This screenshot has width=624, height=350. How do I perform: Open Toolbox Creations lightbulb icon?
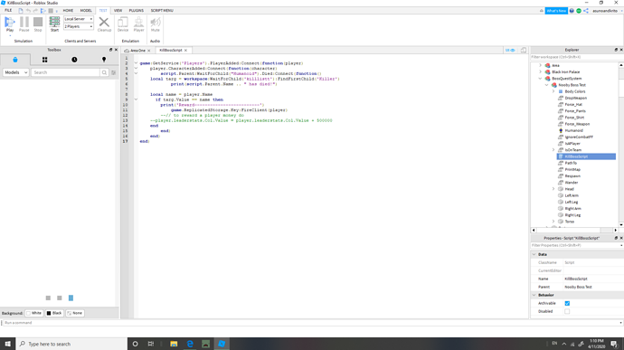coord(104,60)
